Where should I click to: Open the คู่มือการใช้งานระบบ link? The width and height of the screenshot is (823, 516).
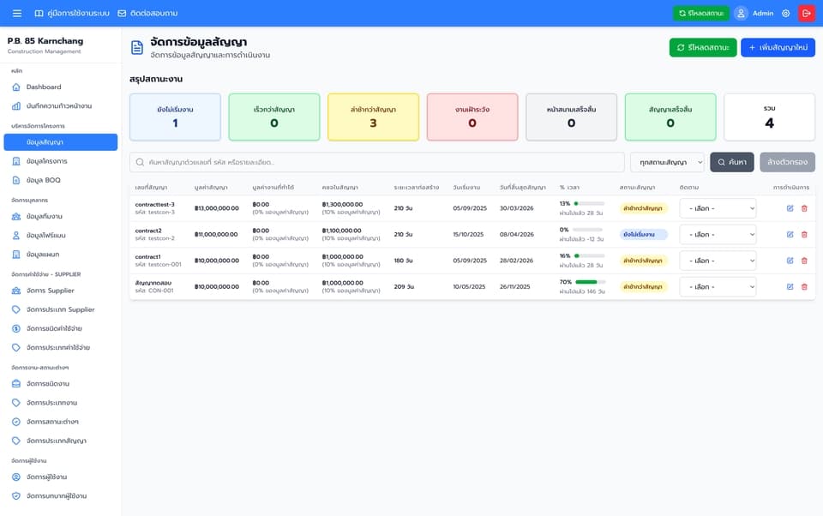coord(72,13)
